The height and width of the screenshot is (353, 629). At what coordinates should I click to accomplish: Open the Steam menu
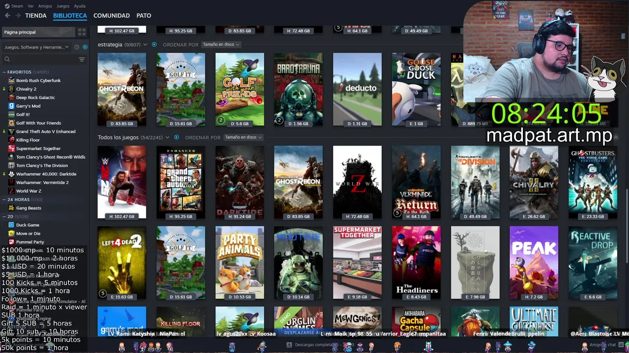click(17, 6)
